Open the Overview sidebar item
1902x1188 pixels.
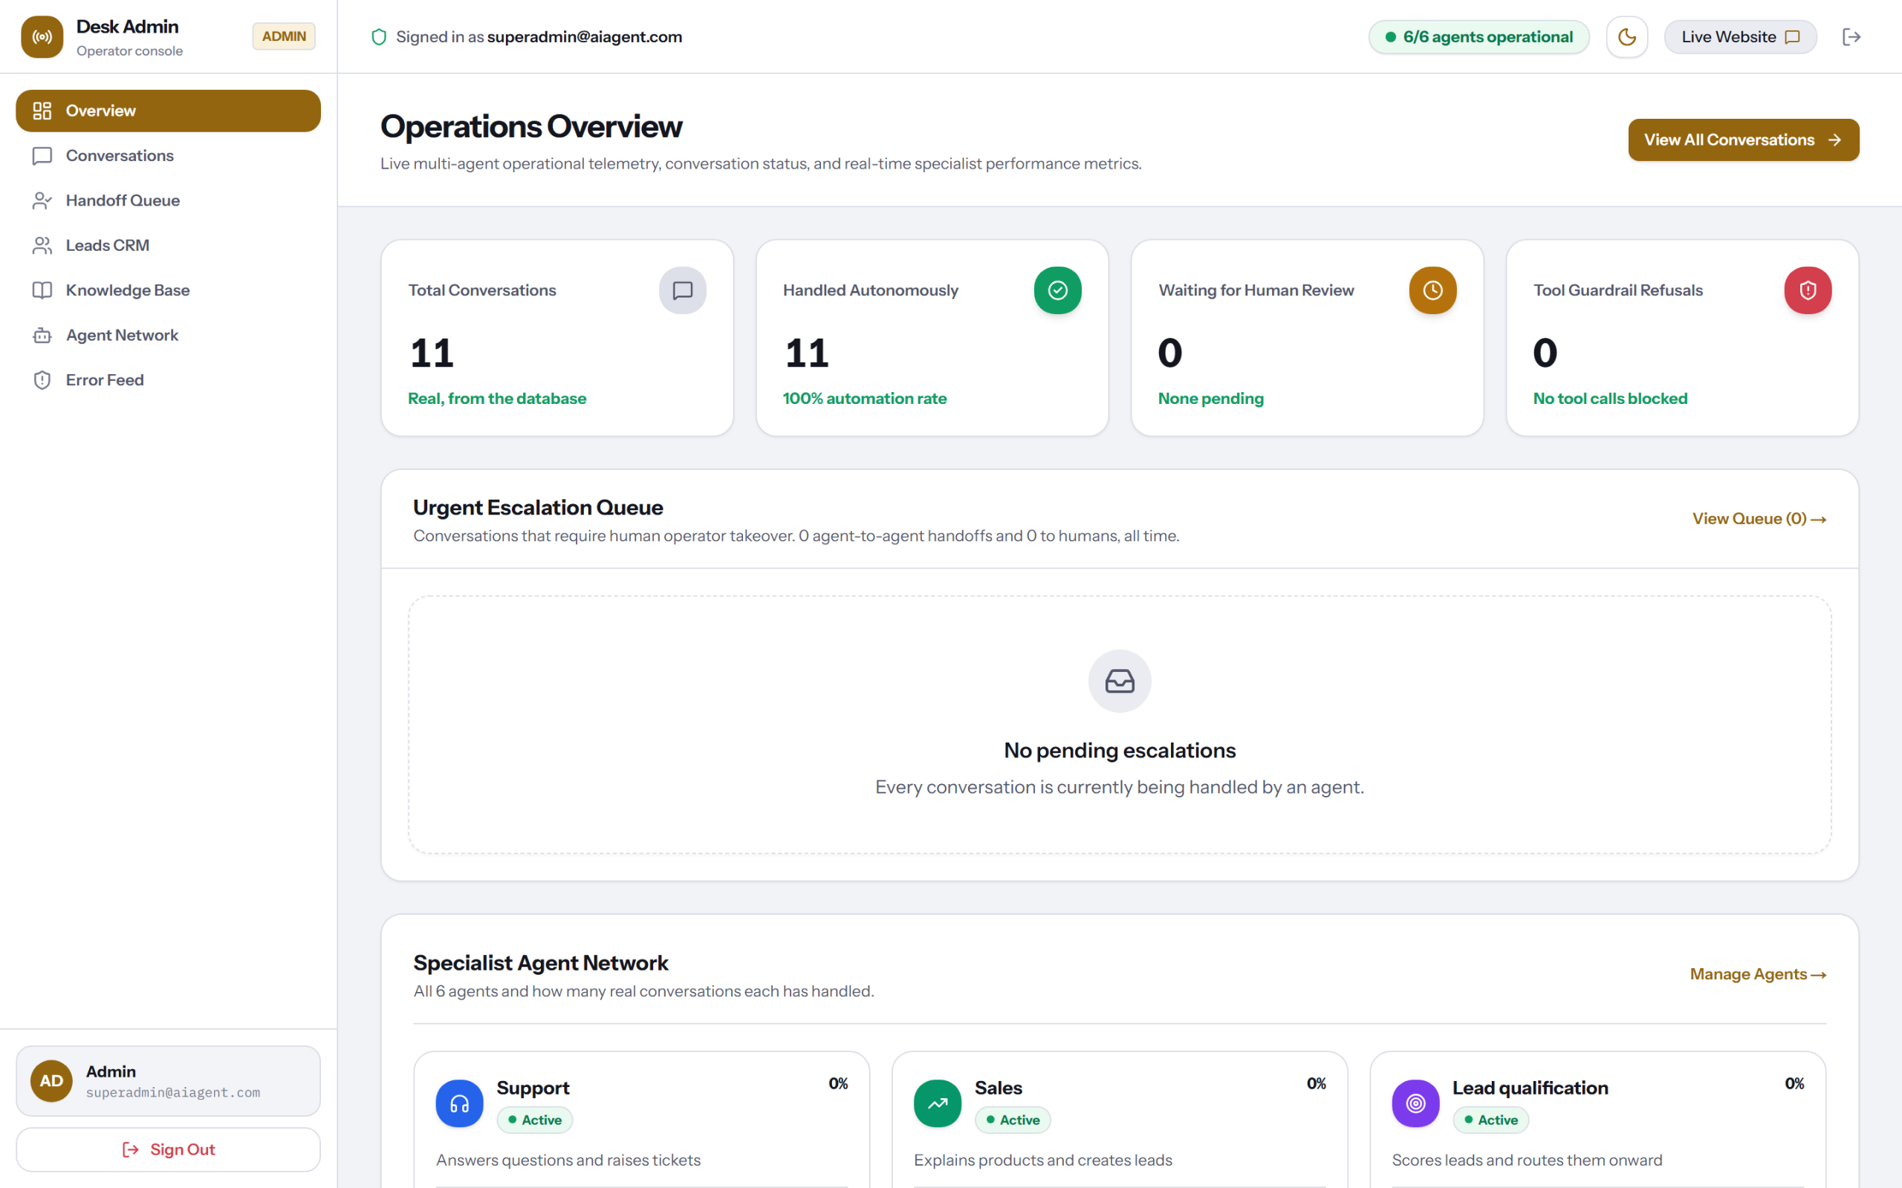click(168, 111)
